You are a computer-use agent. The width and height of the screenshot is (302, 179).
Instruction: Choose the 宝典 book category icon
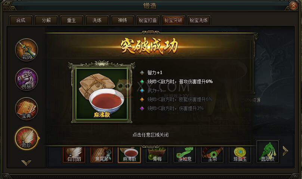(x=27, y=109)
